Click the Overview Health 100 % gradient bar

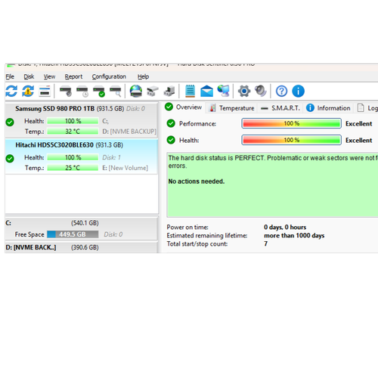[292, 140]
